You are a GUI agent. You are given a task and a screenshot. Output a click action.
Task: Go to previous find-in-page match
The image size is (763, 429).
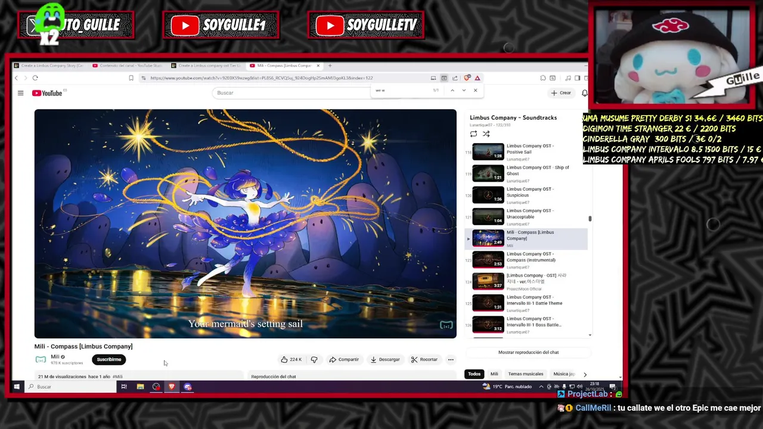tap(452, 91)
